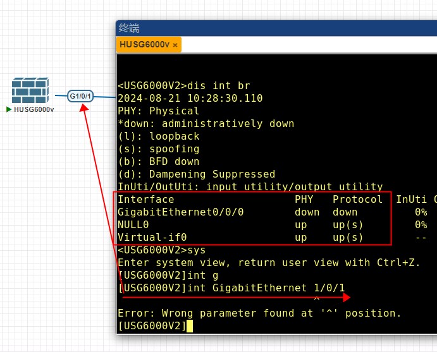This screenshot has height=352, width=437.
Task: Click the NULL0 interface row
Action: click(273, 225)
